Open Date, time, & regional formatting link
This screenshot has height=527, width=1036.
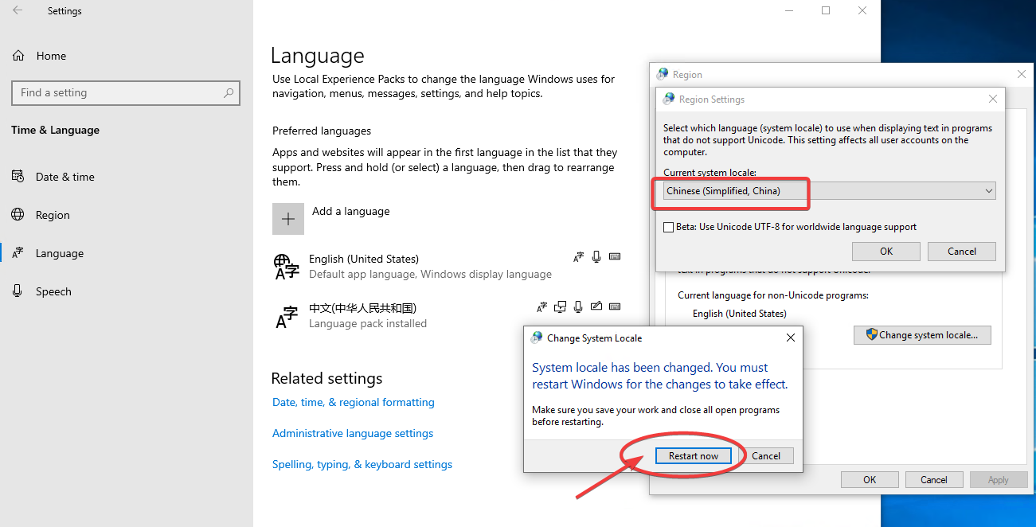pos(354,402)
